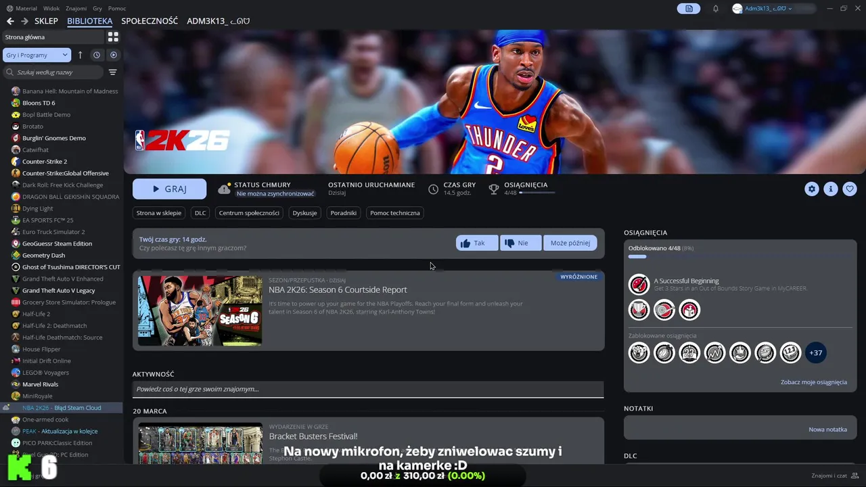Switch to the SKLEP tab

(x=47, y=21)
